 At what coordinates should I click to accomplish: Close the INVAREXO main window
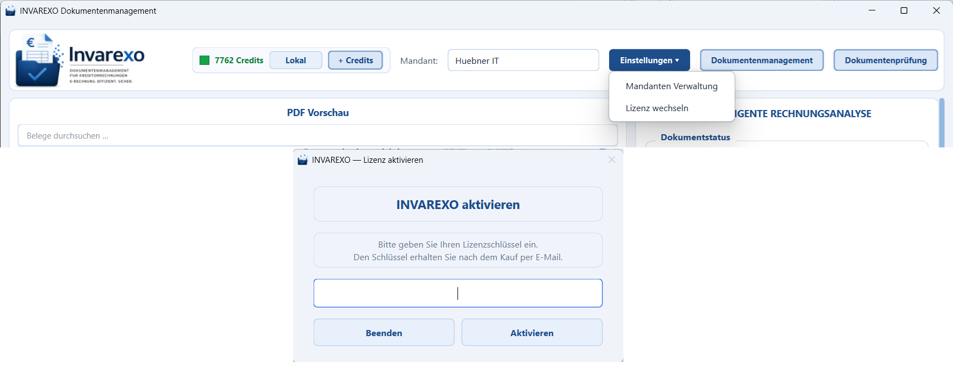pos(936,10)
